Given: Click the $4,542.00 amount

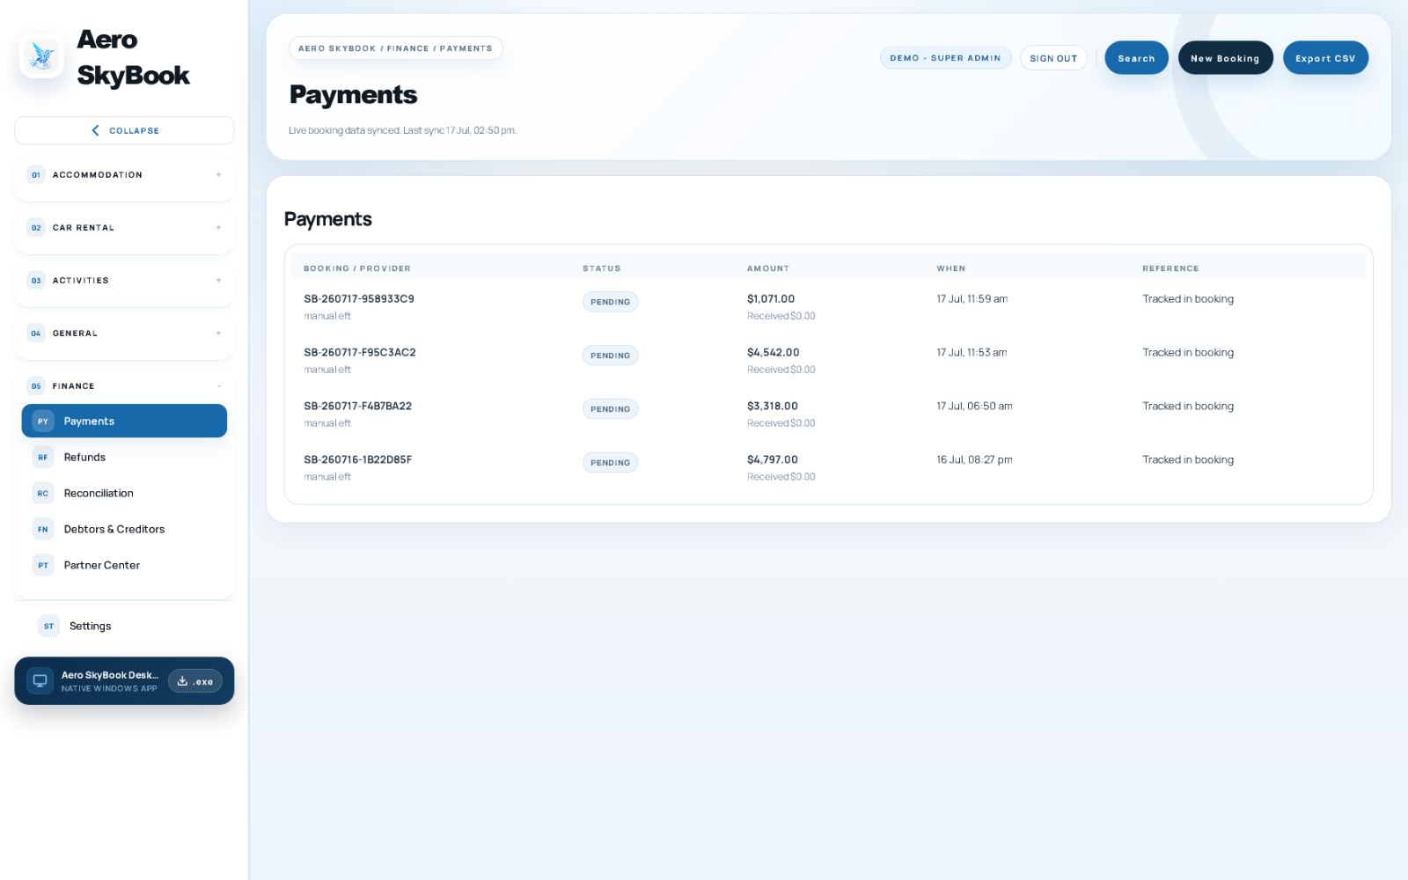Looking at the screenshot, I should [774, 353].
